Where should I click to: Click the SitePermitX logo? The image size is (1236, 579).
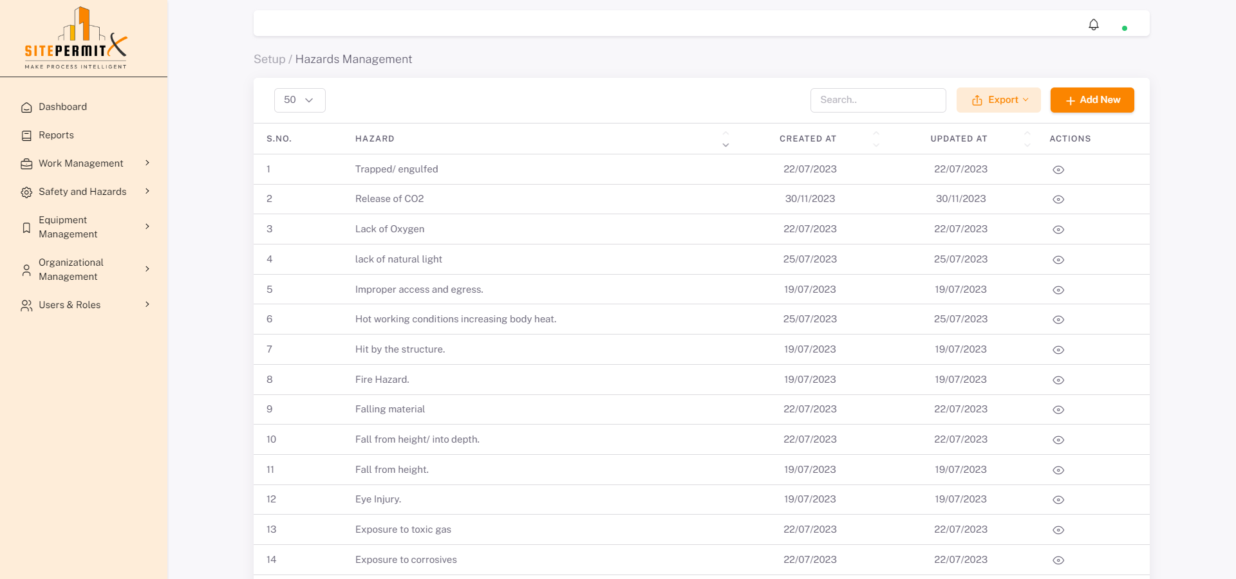(76, 39)
